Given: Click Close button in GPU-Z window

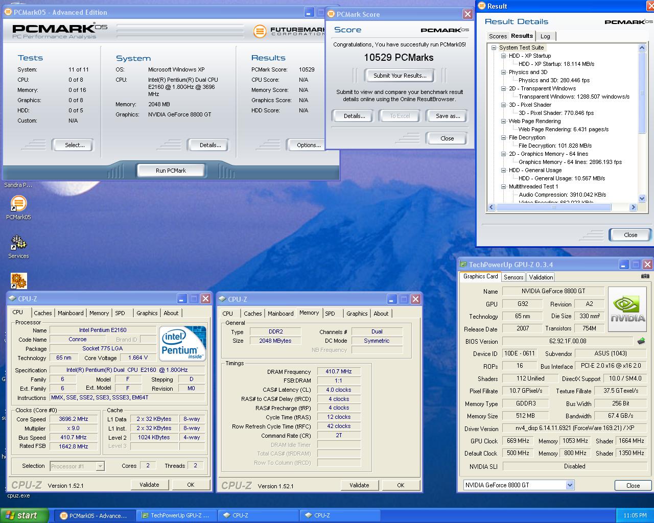Looking at the screenshot, I should [633, 485].
